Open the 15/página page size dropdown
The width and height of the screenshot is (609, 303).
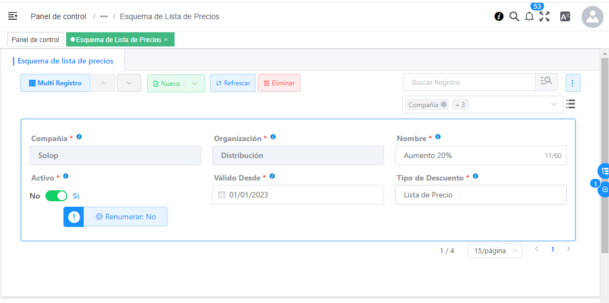[x=494, y=250]
